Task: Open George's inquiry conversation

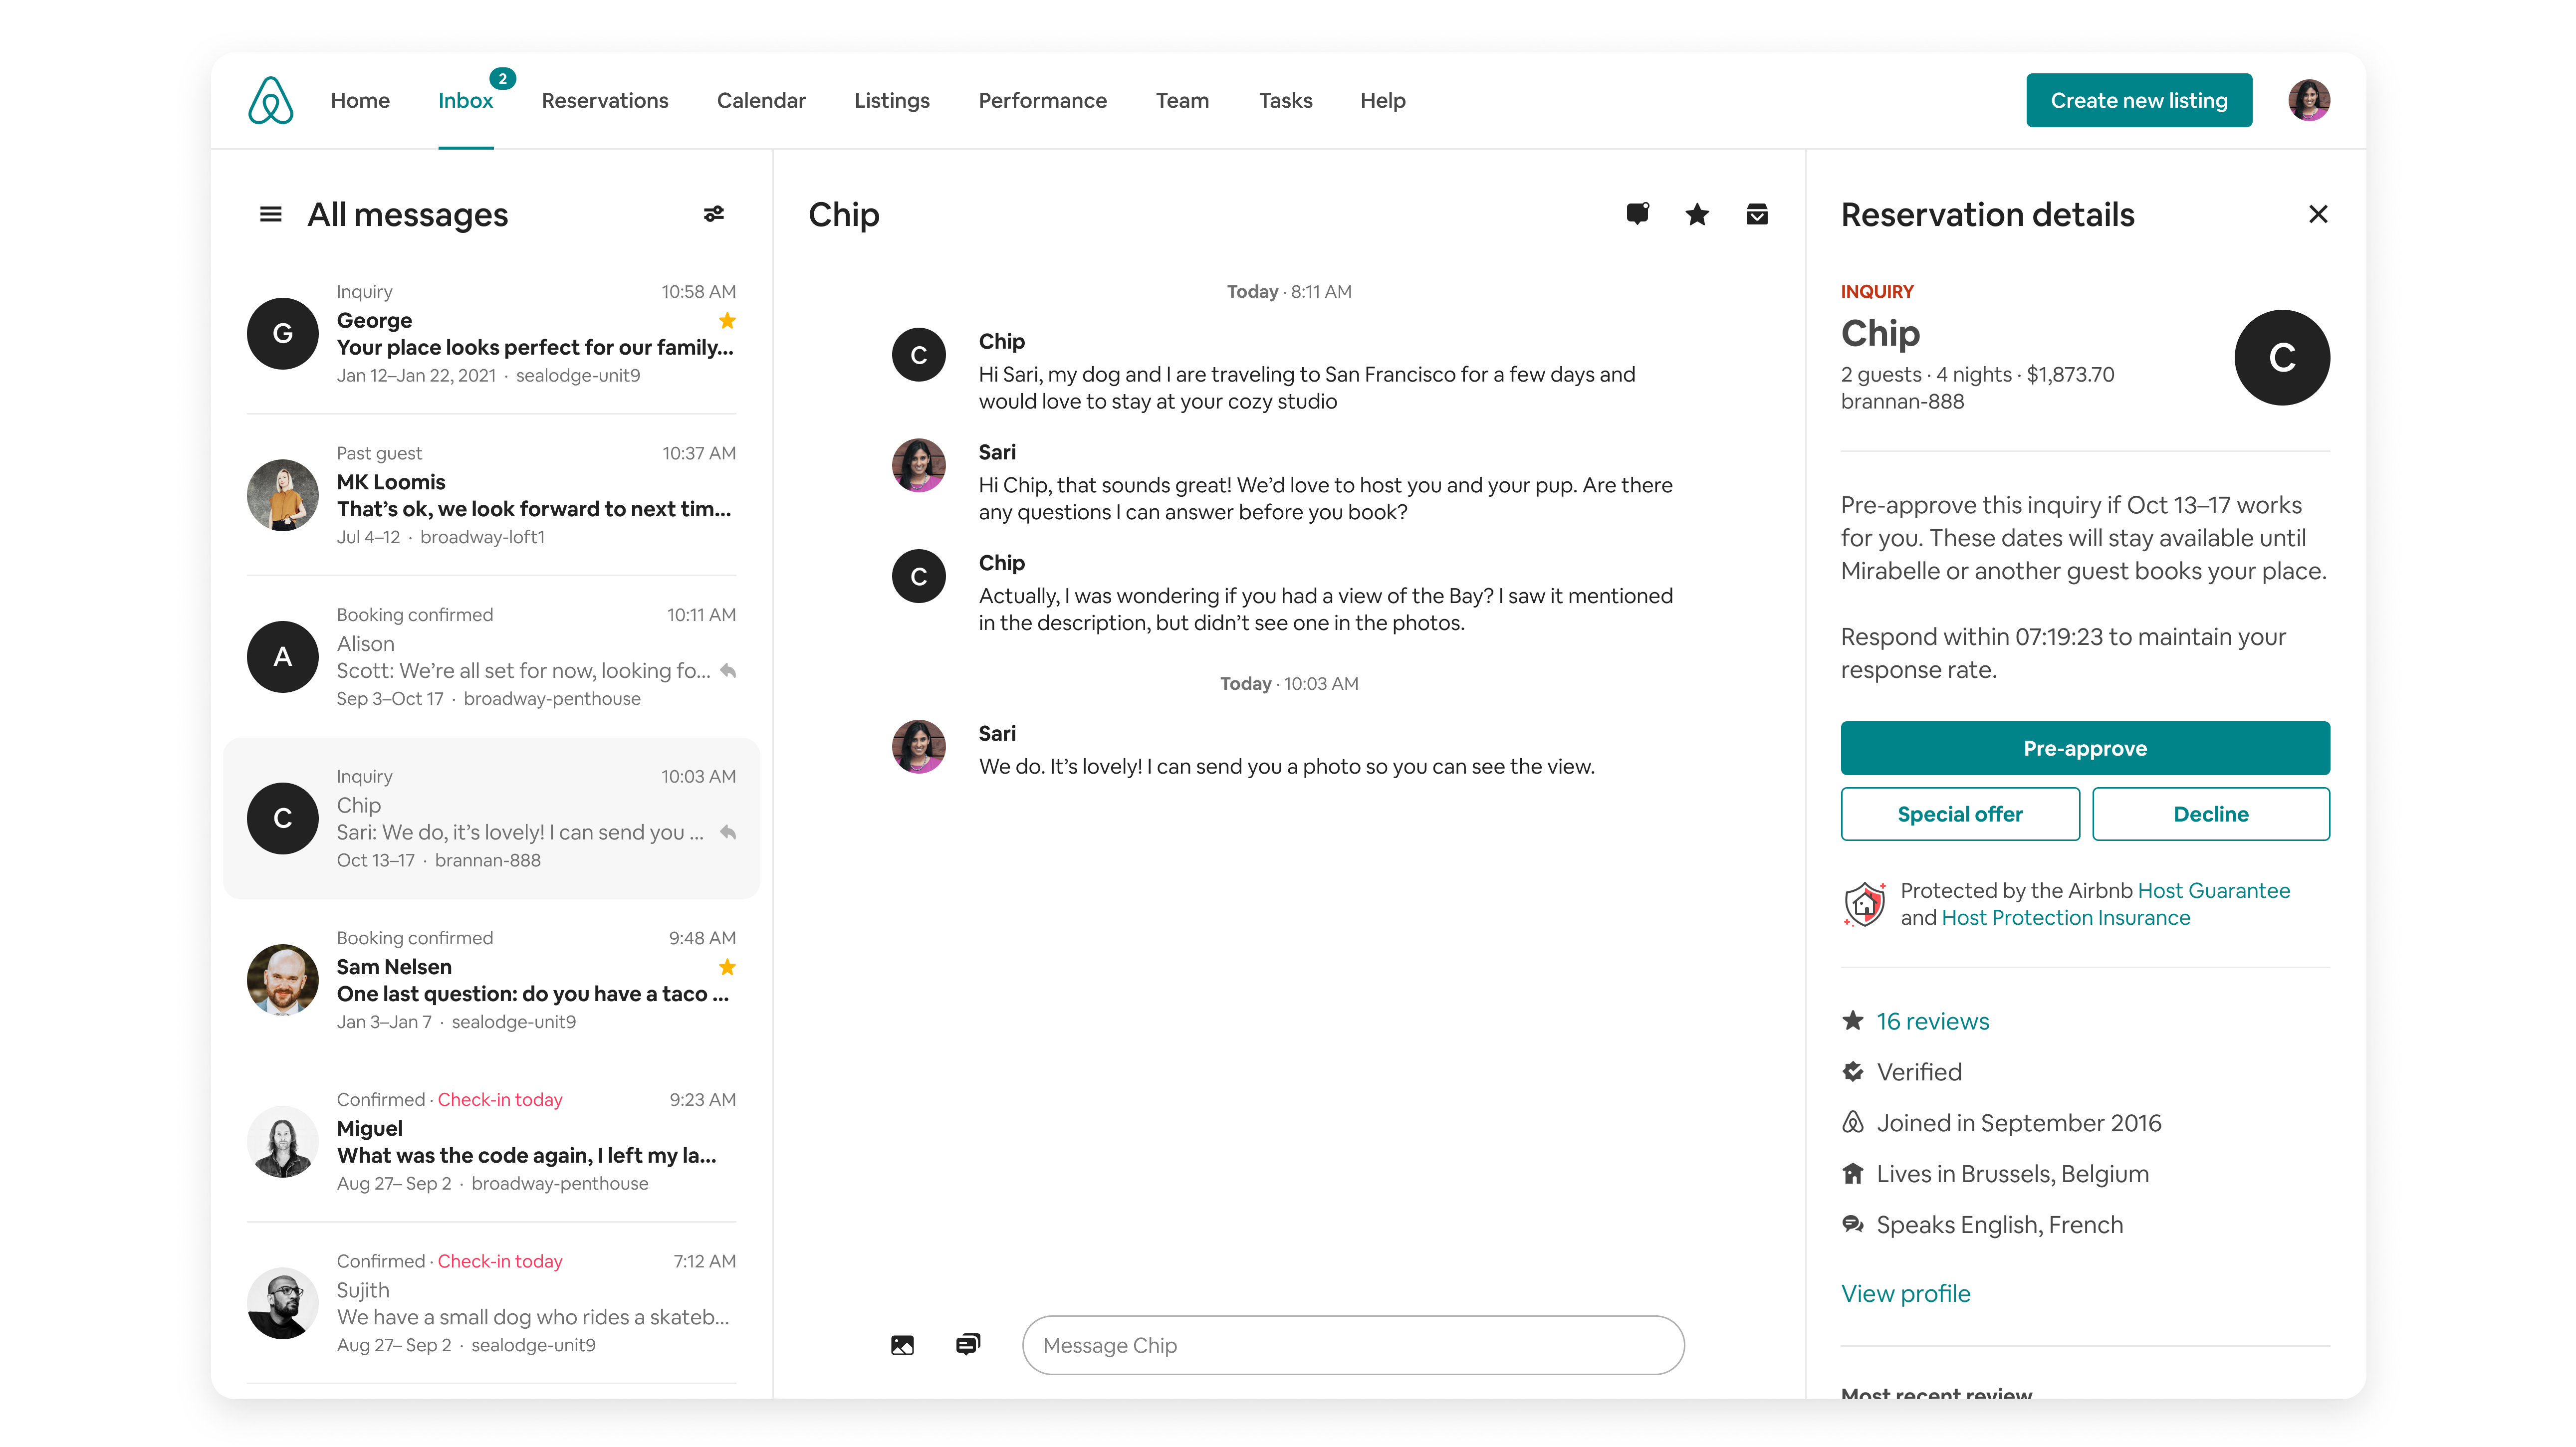Action: [x=491, y=333]
